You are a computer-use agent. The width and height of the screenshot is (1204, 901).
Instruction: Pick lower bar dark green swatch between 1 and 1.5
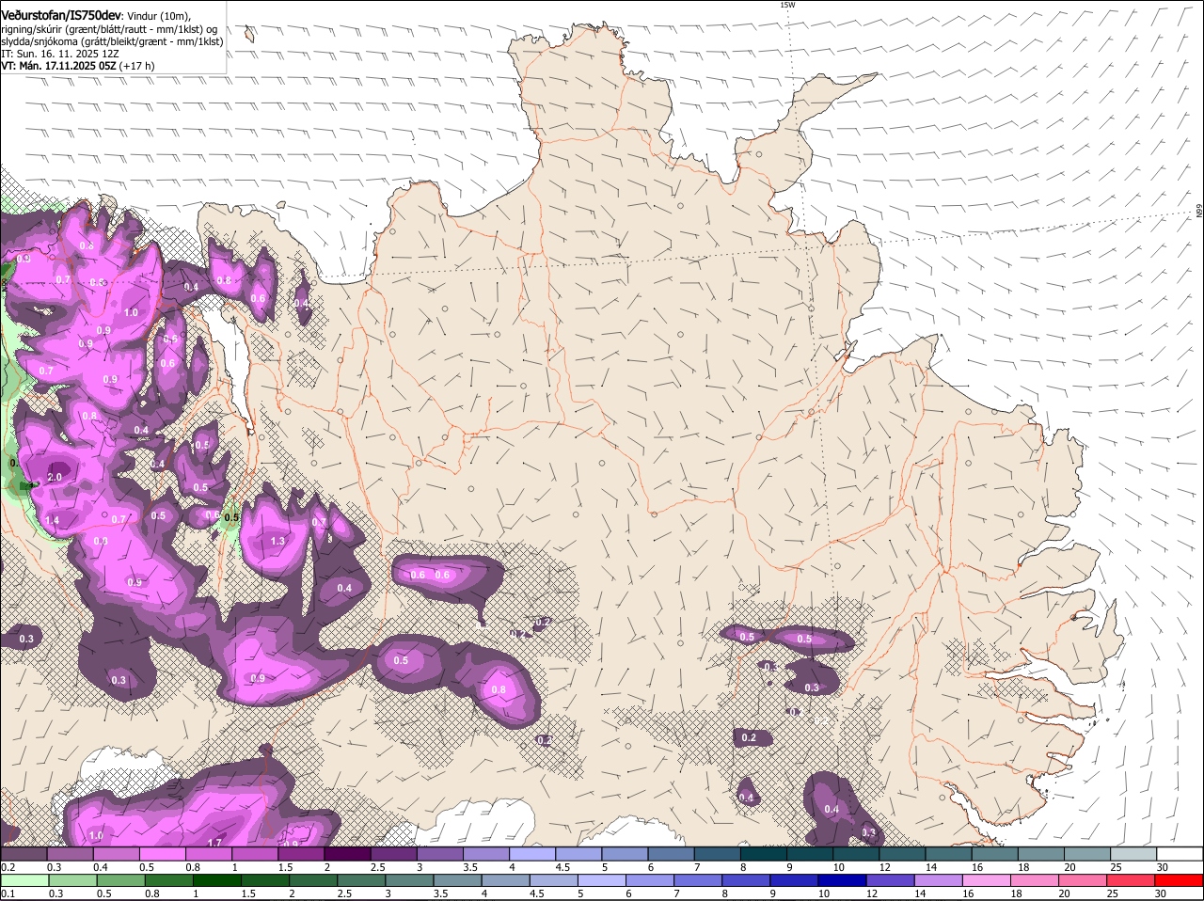tap(214, 879)
